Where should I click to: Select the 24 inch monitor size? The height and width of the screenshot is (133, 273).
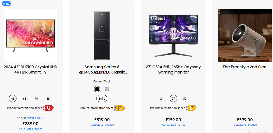click(162, 99)
